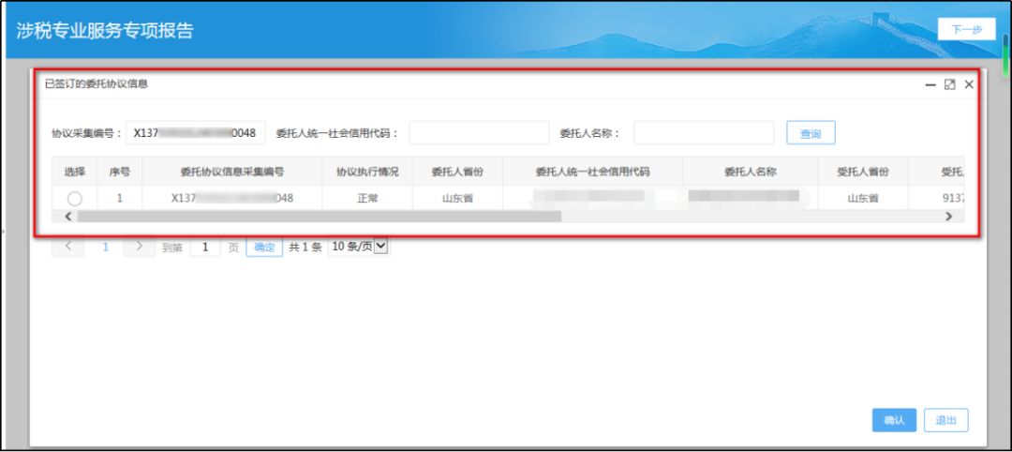Click the 选择 column header
Image resolution: width=1012 pixels, height=452 pixels.
point(75,172)
